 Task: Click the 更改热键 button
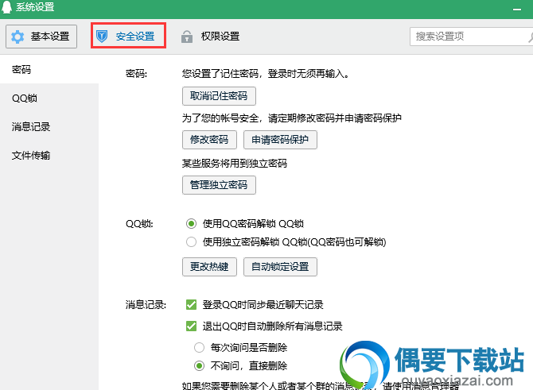[x=209, y=266]
